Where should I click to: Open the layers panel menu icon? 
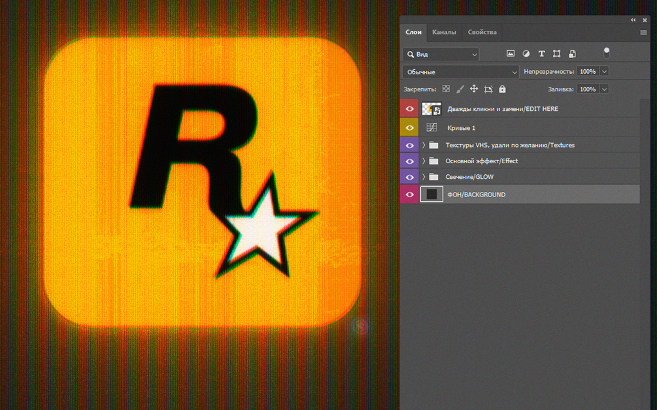[x=643, y=33]
